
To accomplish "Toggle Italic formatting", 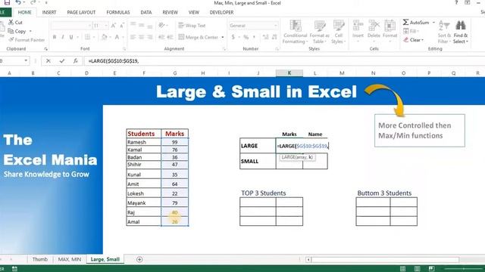I will point(63,37).
